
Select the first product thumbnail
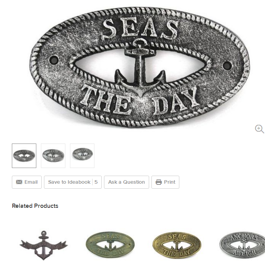24,156
